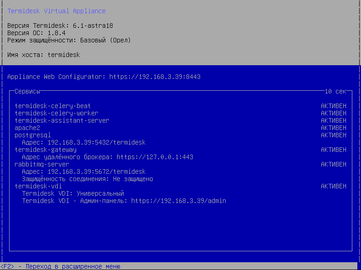Select the termidesk-celery-beat service row
This screenshot has height=270, width=361.
point(180,106)
